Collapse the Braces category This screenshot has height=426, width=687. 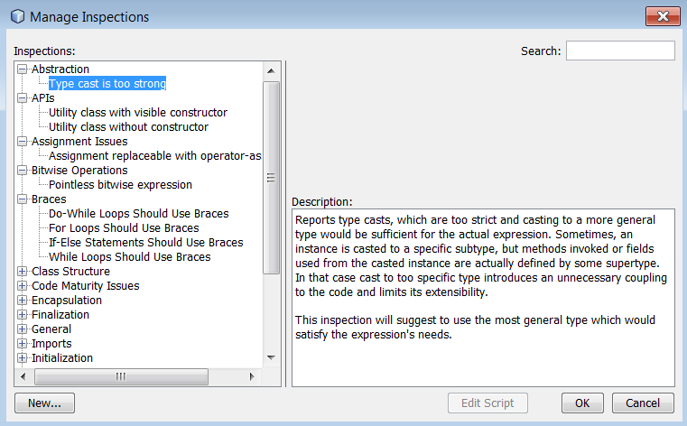click(x=23, y=199)
